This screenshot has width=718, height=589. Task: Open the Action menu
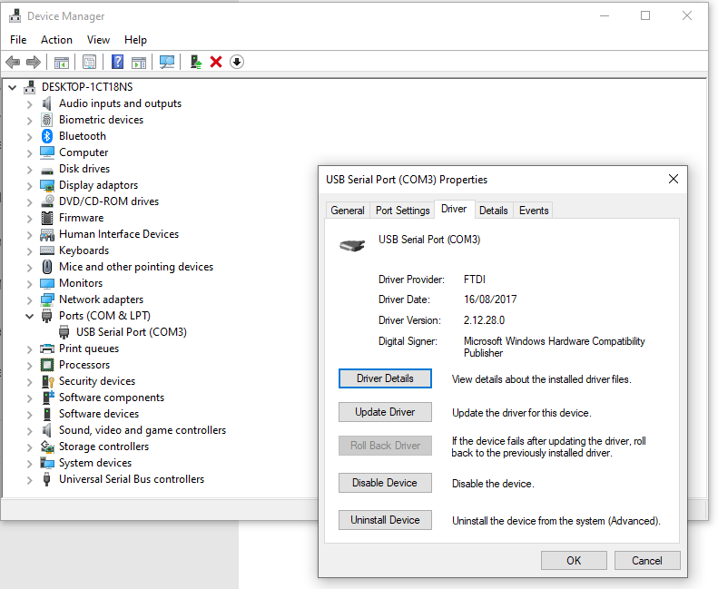click(x=56, y=40)
